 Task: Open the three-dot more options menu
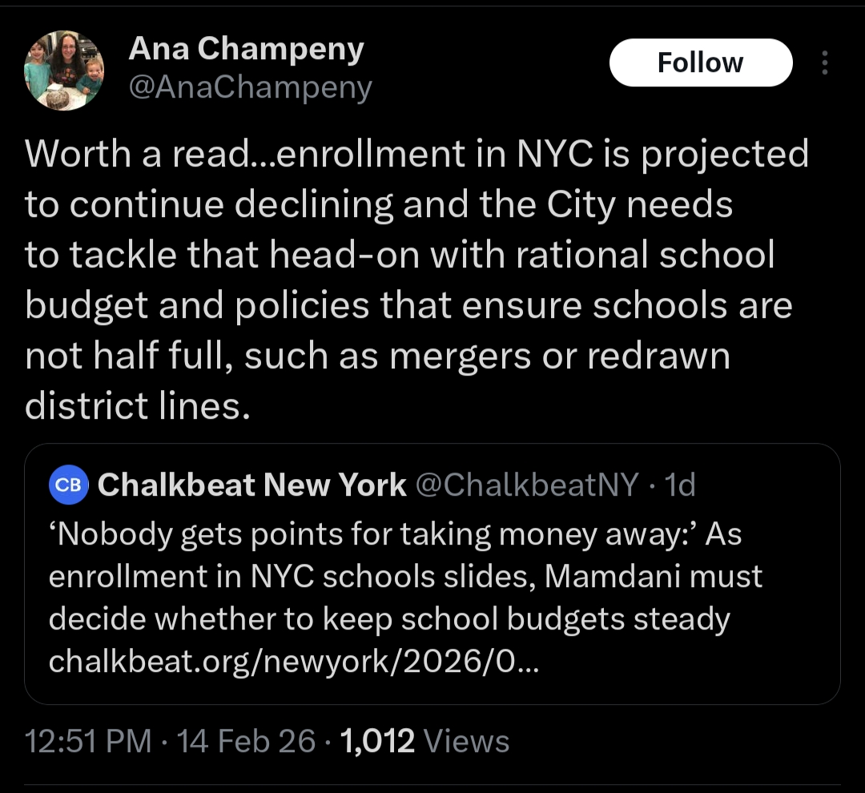tap(826, 63)
